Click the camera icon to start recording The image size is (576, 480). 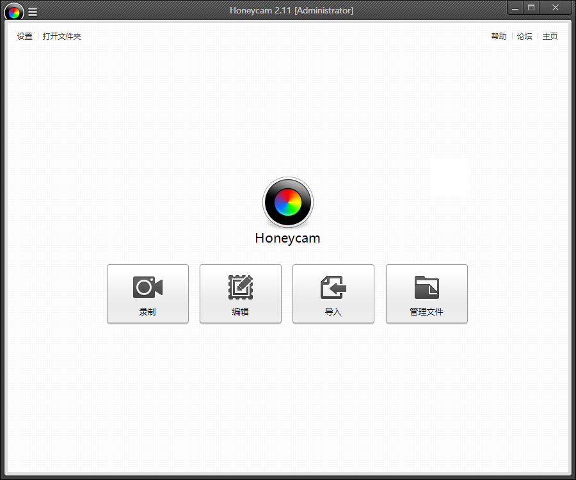click(147, 287)
